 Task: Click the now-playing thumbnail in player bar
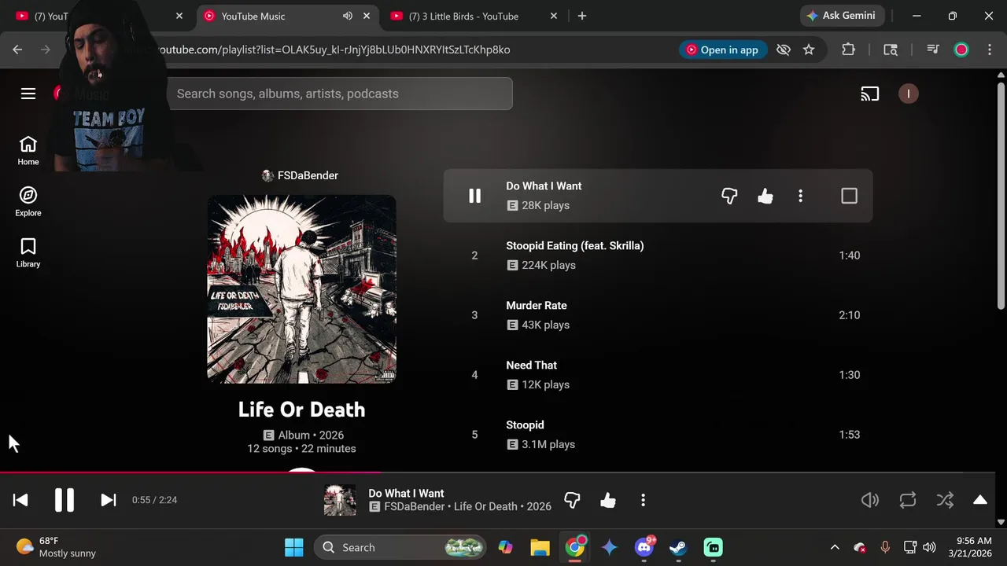click(x=340, y=500)
